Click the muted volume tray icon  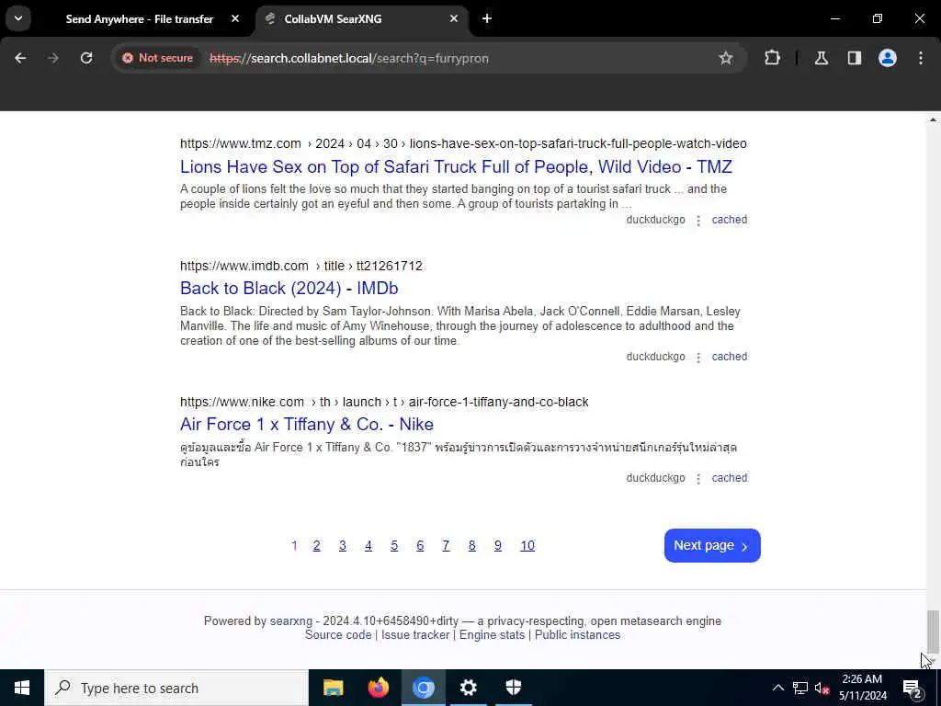coord(822,688)
